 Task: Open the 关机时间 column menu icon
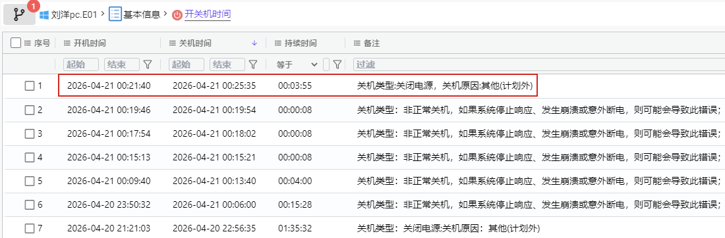tap(172, 43)
